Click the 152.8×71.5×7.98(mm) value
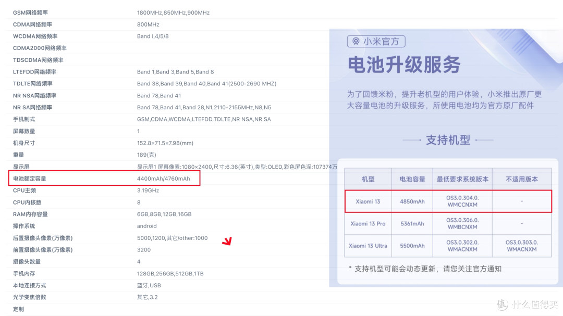 click(x=165, y=143)
